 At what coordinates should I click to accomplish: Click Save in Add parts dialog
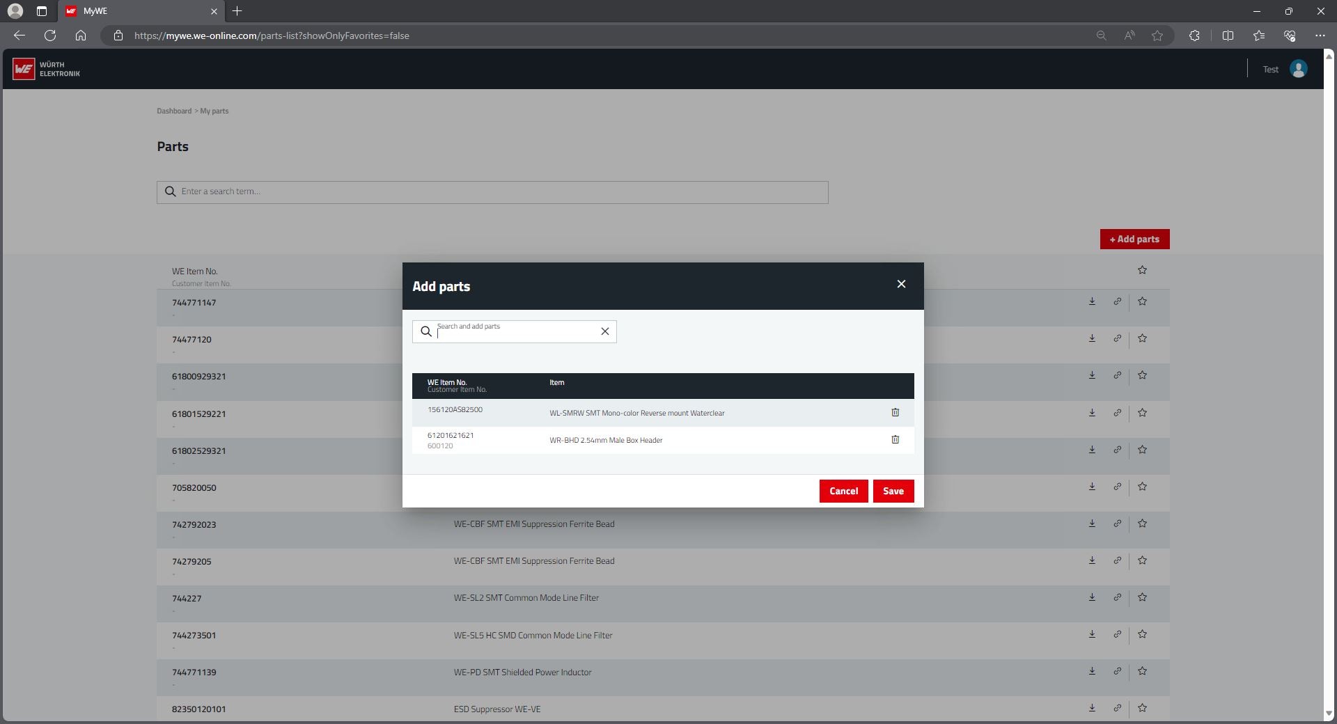(x=893, y=491)
